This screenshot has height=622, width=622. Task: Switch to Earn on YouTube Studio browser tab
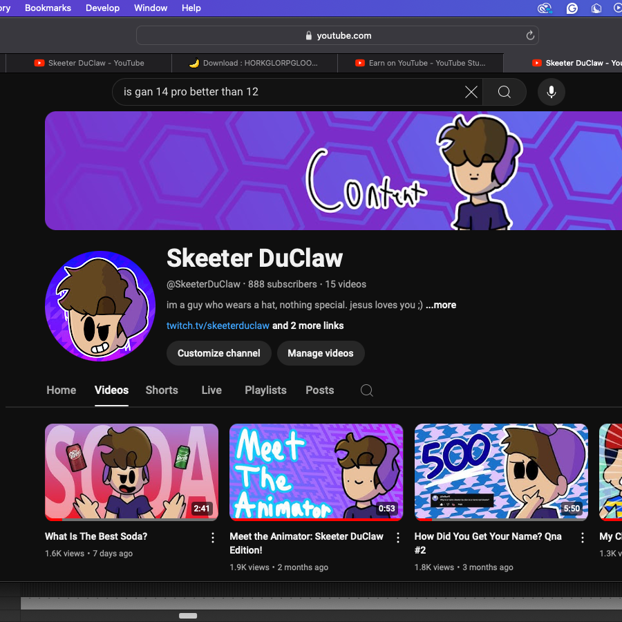(420, 63)
